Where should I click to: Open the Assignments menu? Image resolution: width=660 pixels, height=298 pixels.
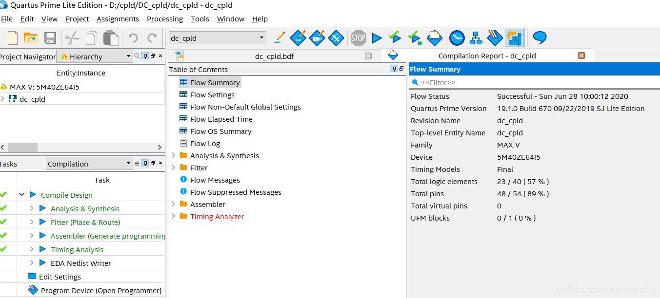[118, 19]
